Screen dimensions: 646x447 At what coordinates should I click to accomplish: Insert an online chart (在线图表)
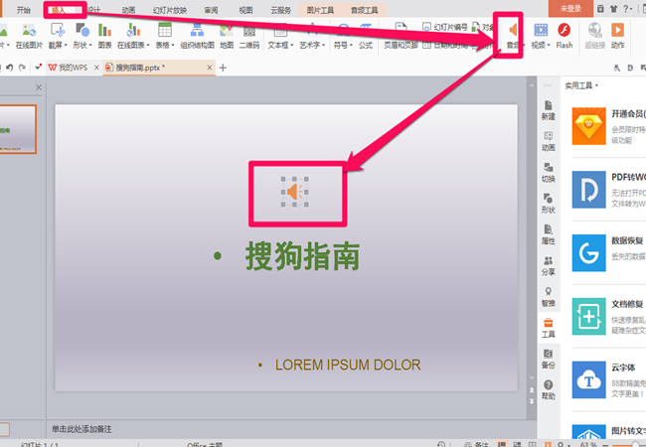[x=133, y=36]
